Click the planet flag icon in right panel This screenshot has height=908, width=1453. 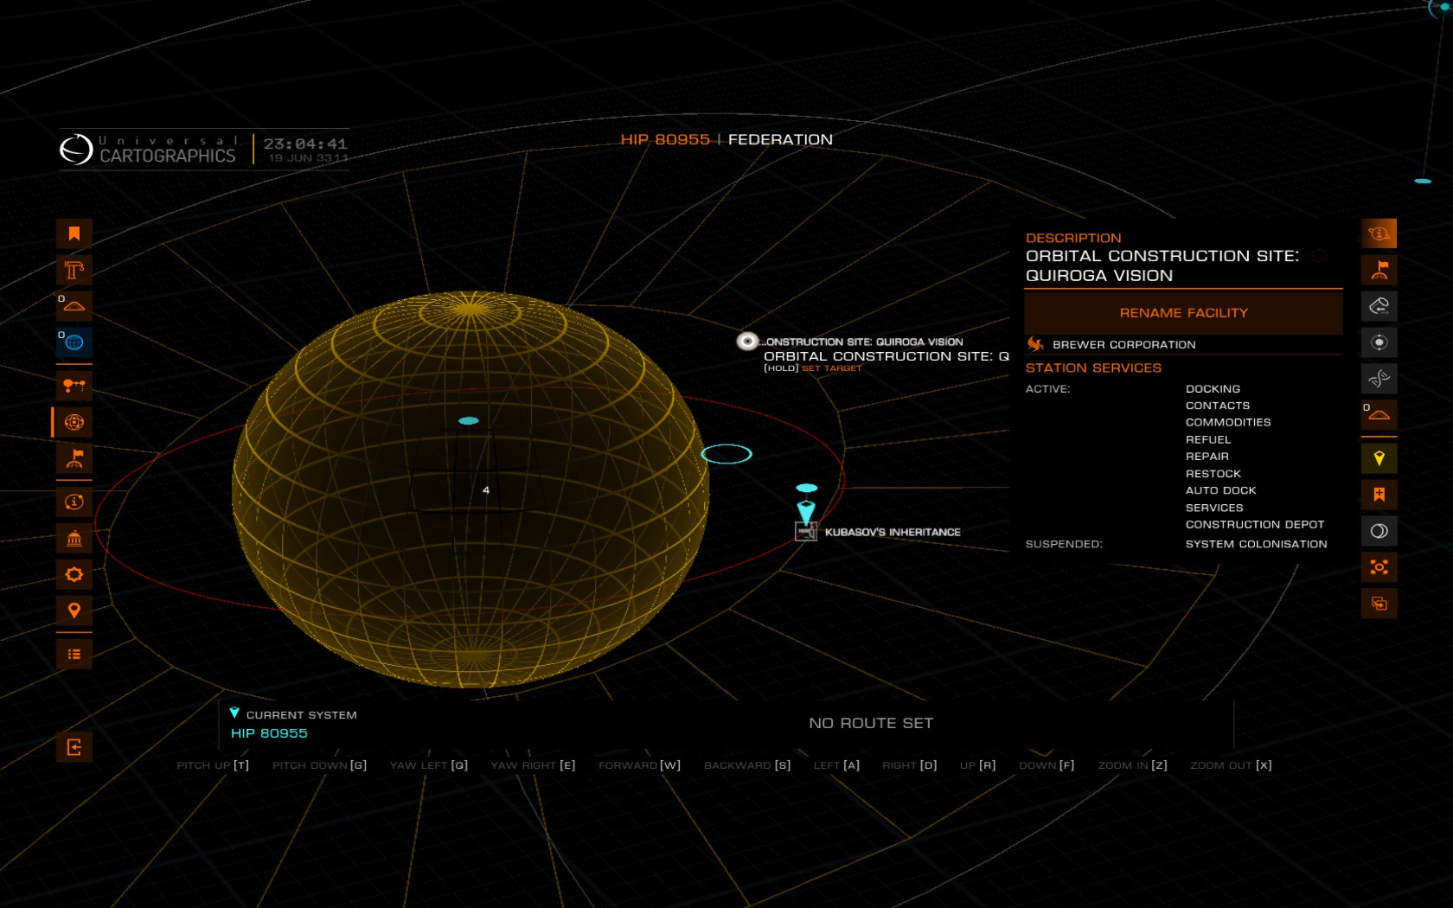click(x=1379, y=270)
